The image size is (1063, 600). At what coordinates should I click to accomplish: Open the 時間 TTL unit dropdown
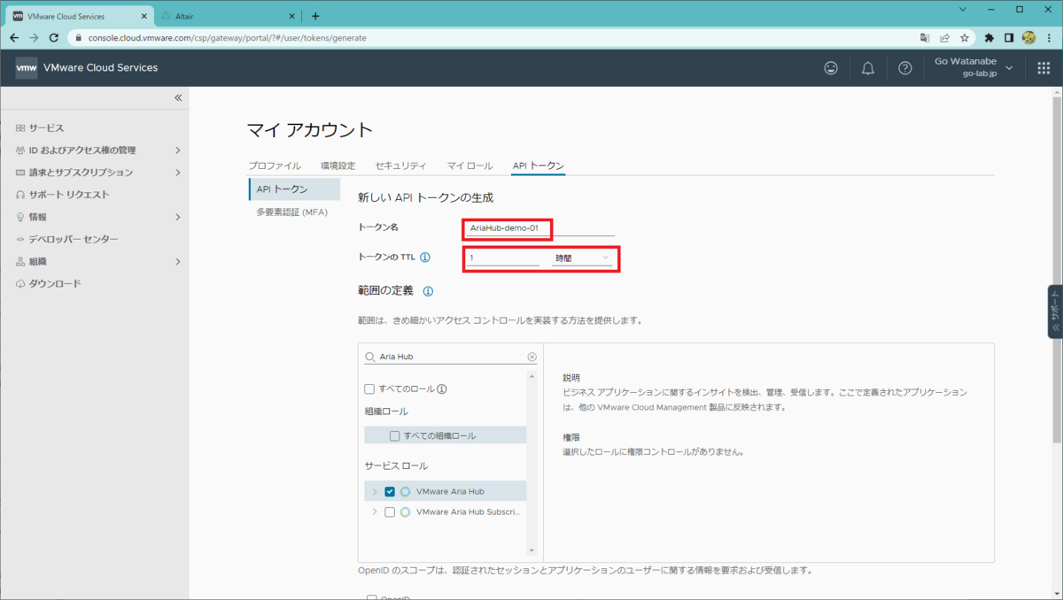582,258
